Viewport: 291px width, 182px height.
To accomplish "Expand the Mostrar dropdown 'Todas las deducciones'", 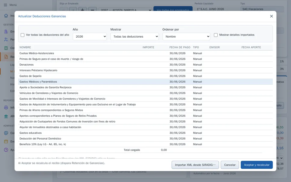I will (x=135, y=37).
